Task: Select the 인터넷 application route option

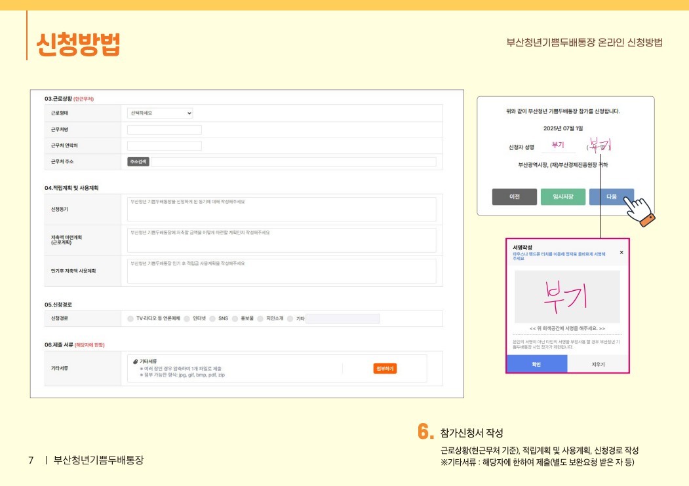Action: [x=187, y=319]
